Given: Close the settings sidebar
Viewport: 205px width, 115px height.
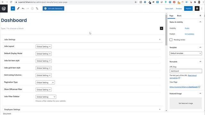Looking at the screenshot, I should click(200, 16).
